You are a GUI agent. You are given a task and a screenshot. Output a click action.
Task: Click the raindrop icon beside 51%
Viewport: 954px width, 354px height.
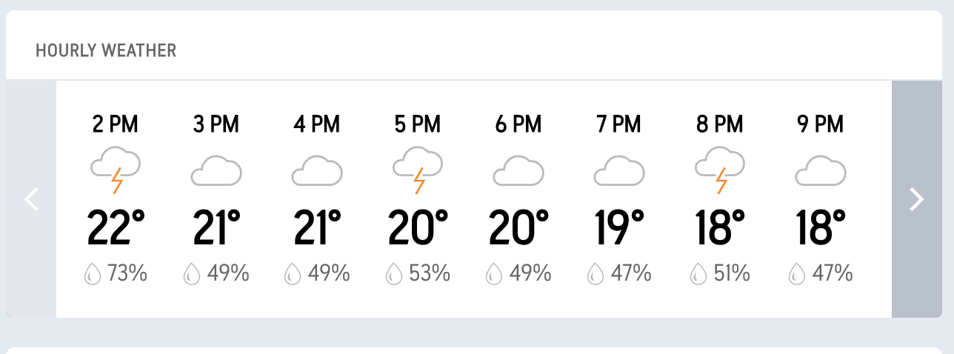click(697, 275)
